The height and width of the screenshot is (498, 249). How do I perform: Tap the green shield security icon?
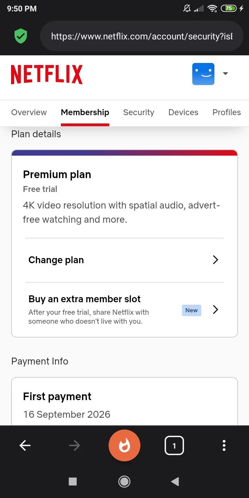coord(21,36)
